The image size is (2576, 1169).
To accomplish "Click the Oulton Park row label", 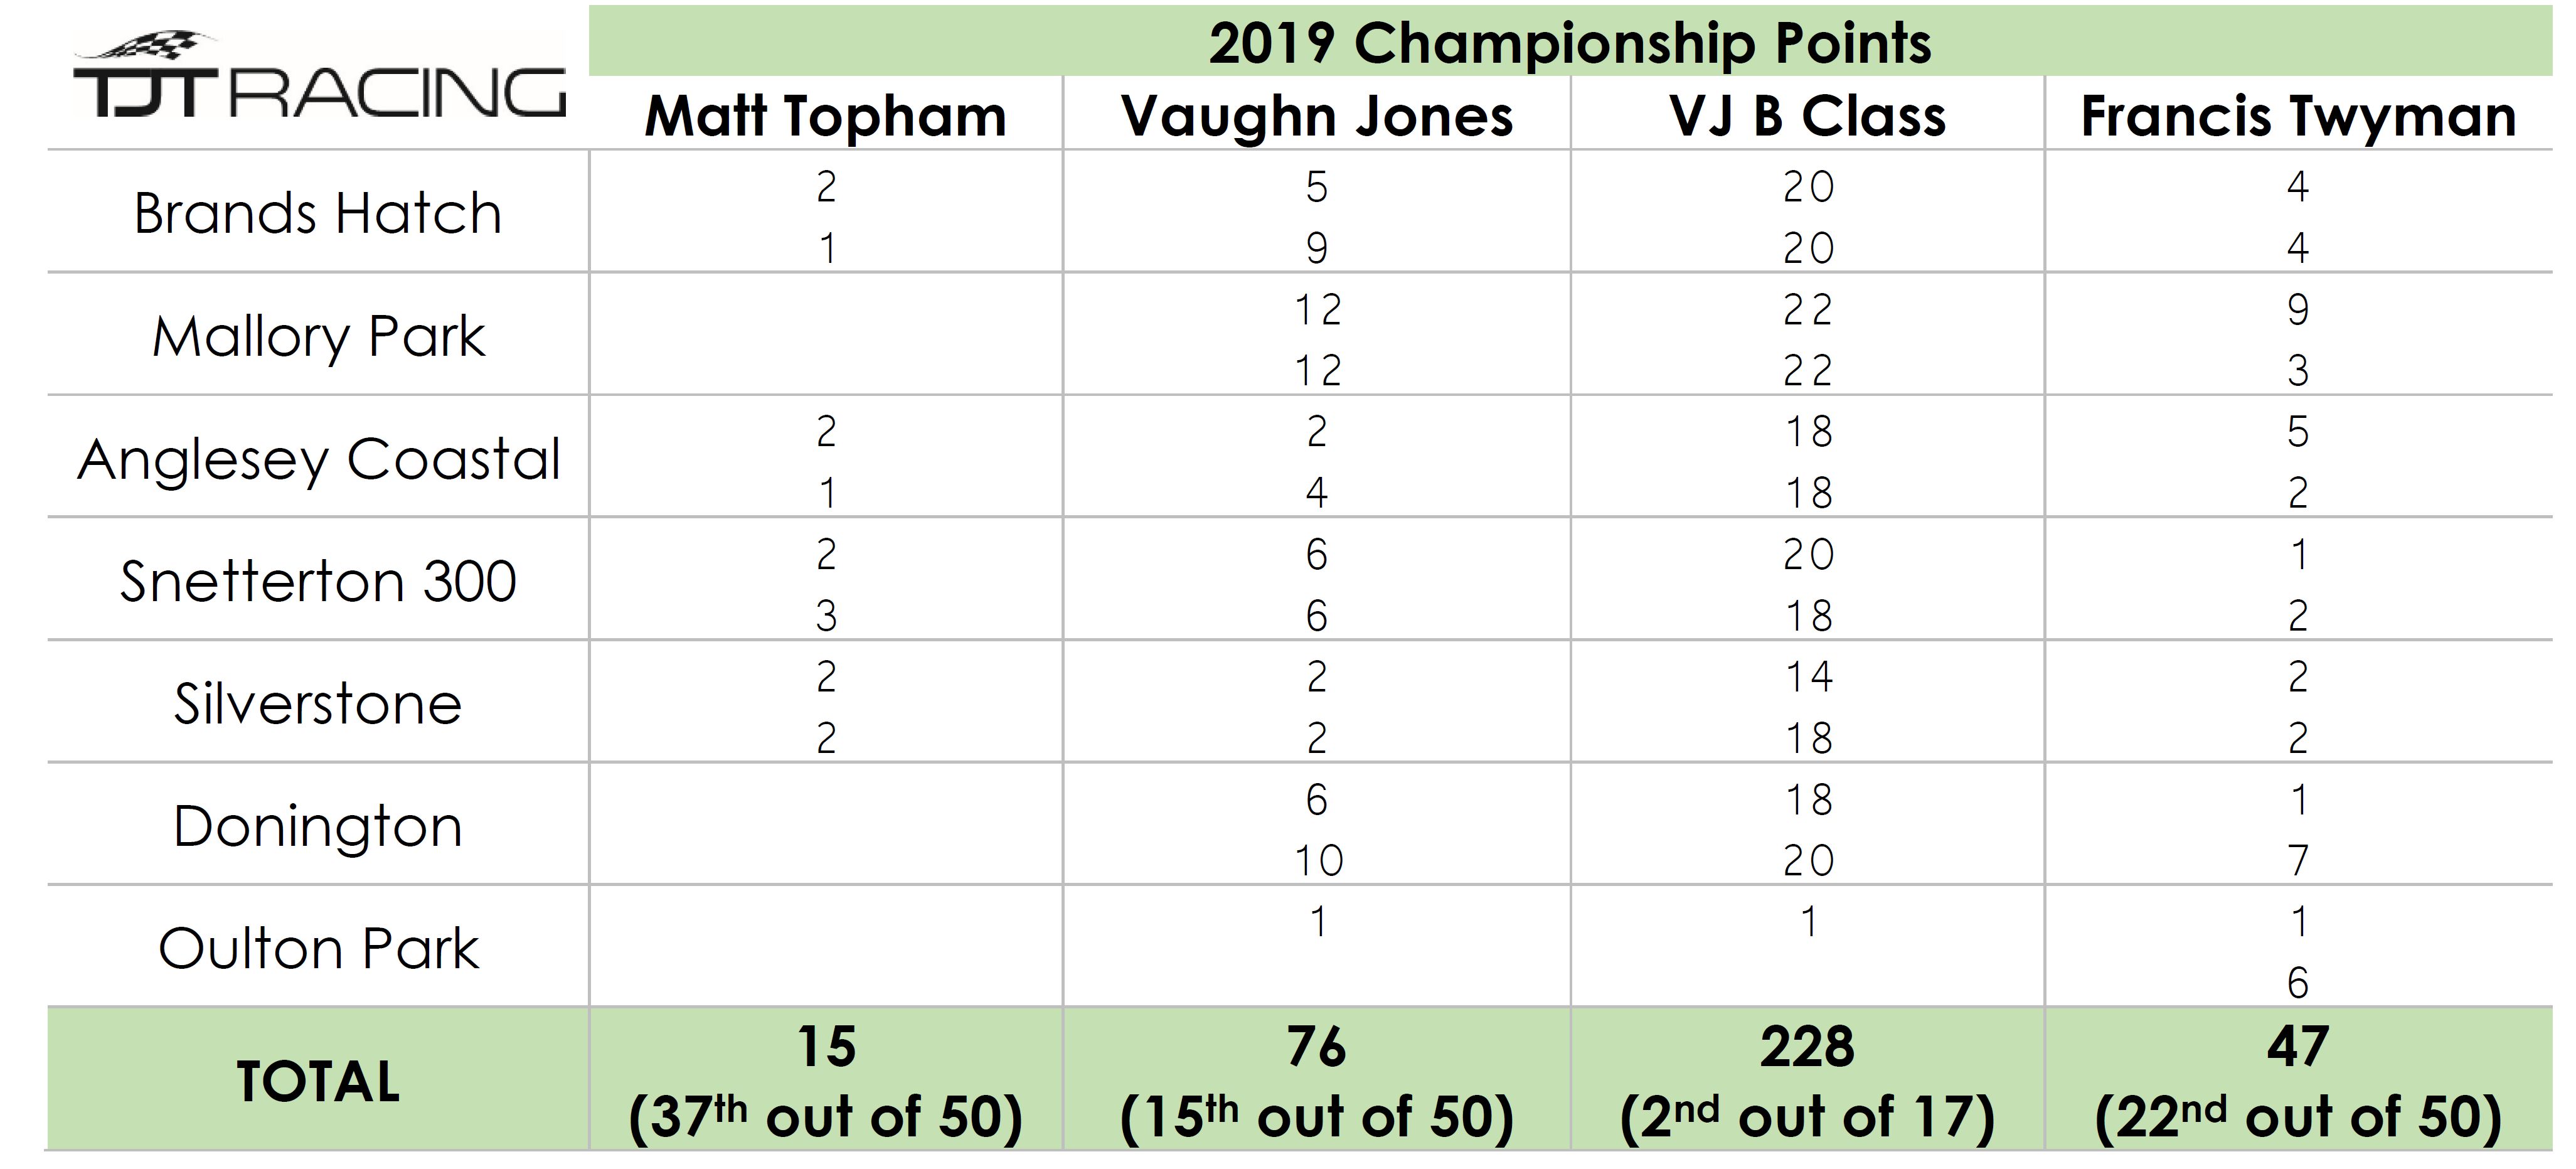I will tap(318, 949).
